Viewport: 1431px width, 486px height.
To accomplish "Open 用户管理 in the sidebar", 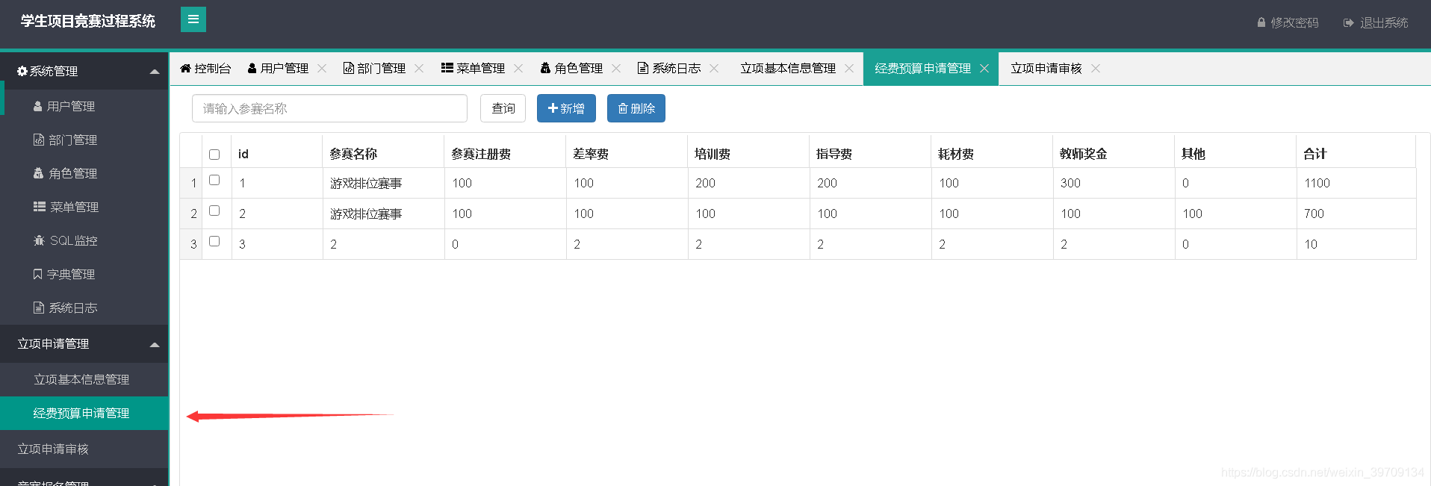I will tap(84, 106).
